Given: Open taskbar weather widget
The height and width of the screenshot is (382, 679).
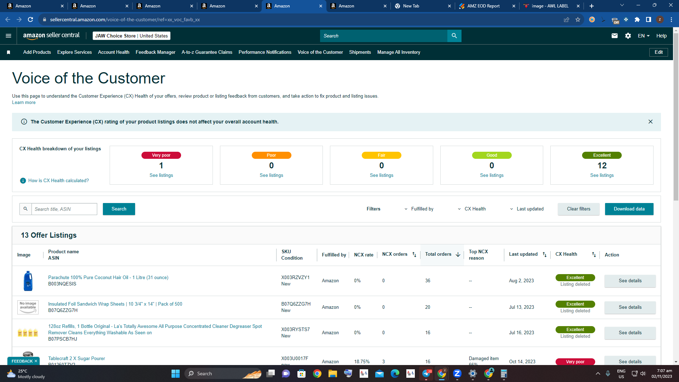Looking at the screenshot, I should tap(26, 374).
